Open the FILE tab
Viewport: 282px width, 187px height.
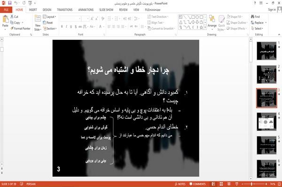[6, 10]
